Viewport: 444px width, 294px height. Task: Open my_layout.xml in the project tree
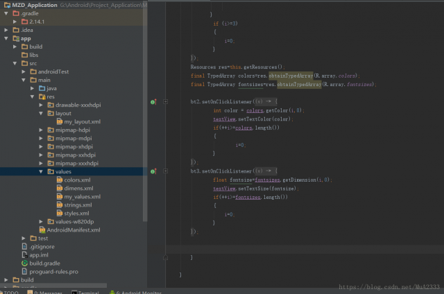[82, 121]
